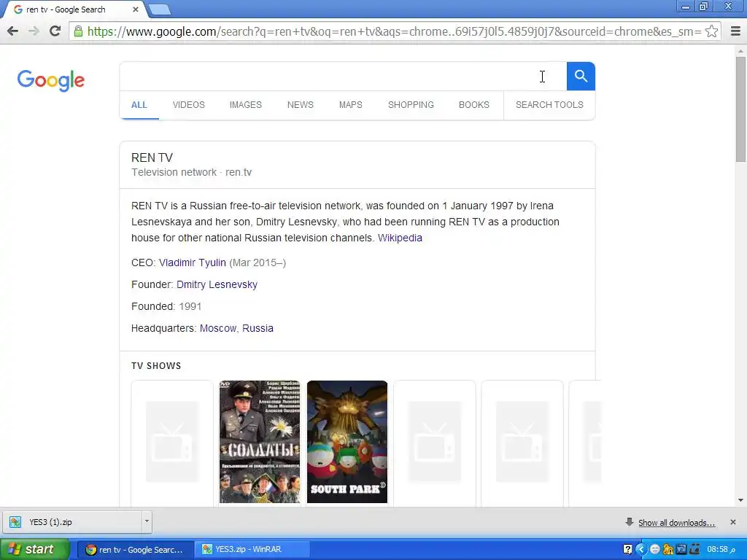Click the address bar URL
Viewport: 747px width, 560px height.
pos(395,31)
